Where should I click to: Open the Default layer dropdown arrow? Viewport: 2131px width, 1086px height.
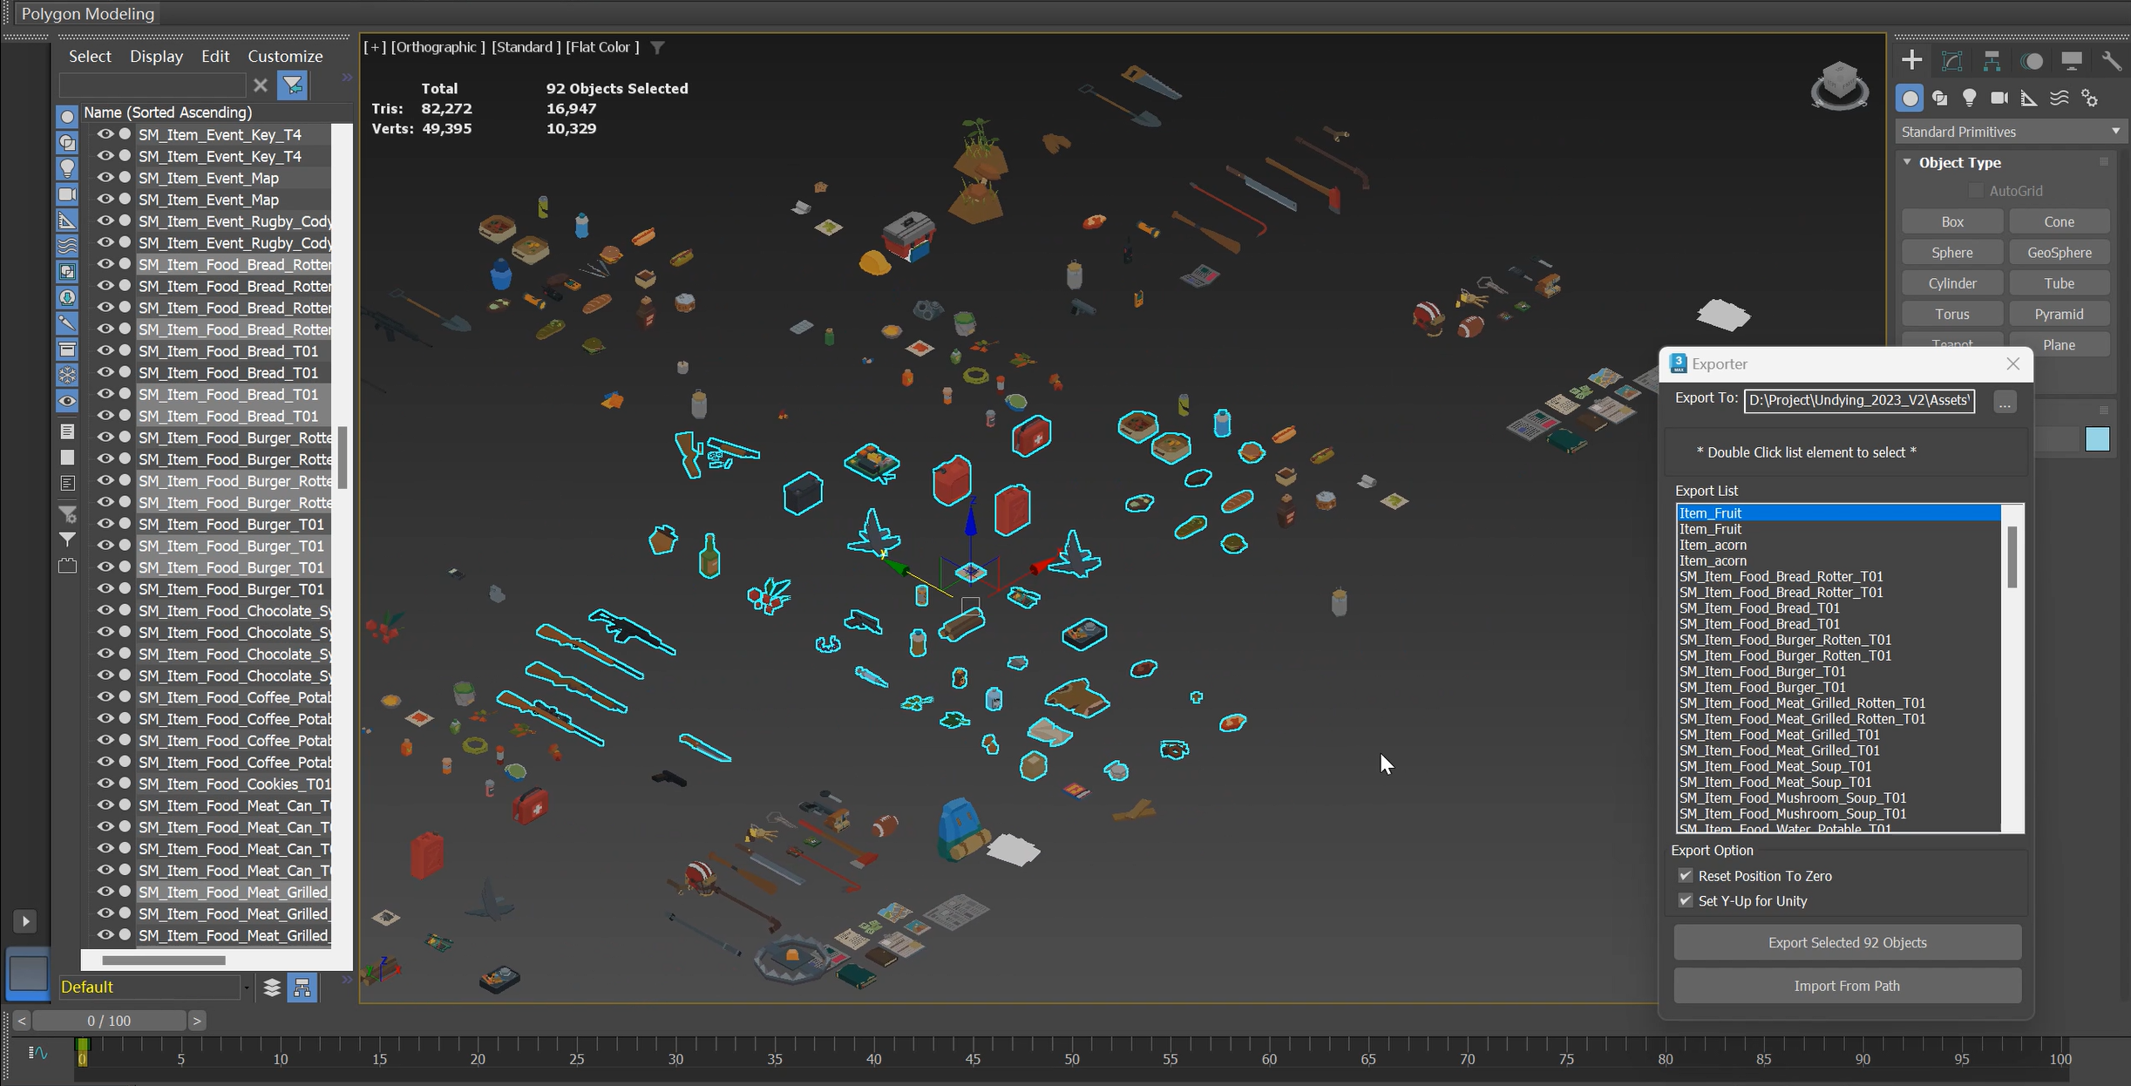[247, 988]
